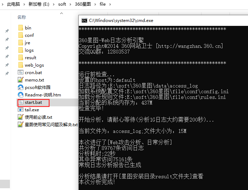Click the 360星图-Web日志分析引擎 line in cmd
The height and width of the screenshot is (190, 248).
point(111,40)
